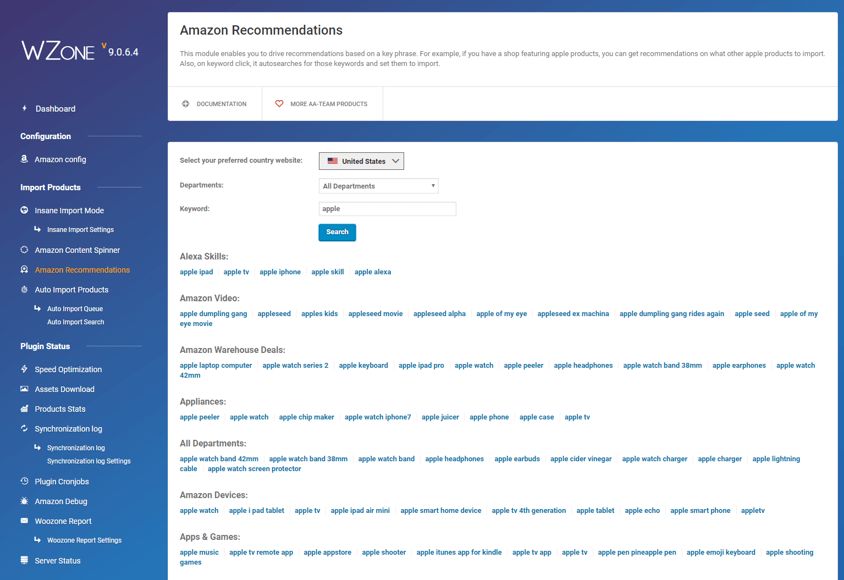Click the Insane Import Mode icon
This screenshot has width=844, height=580.
[24, 210]
